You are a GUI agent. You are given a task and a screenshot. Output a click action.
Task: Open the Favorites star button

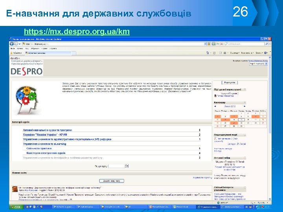tap(16, 53)
